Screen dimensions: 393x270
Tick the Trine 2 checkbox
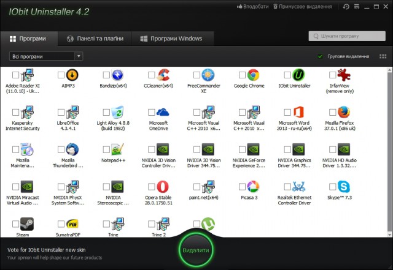coord(152,223)
